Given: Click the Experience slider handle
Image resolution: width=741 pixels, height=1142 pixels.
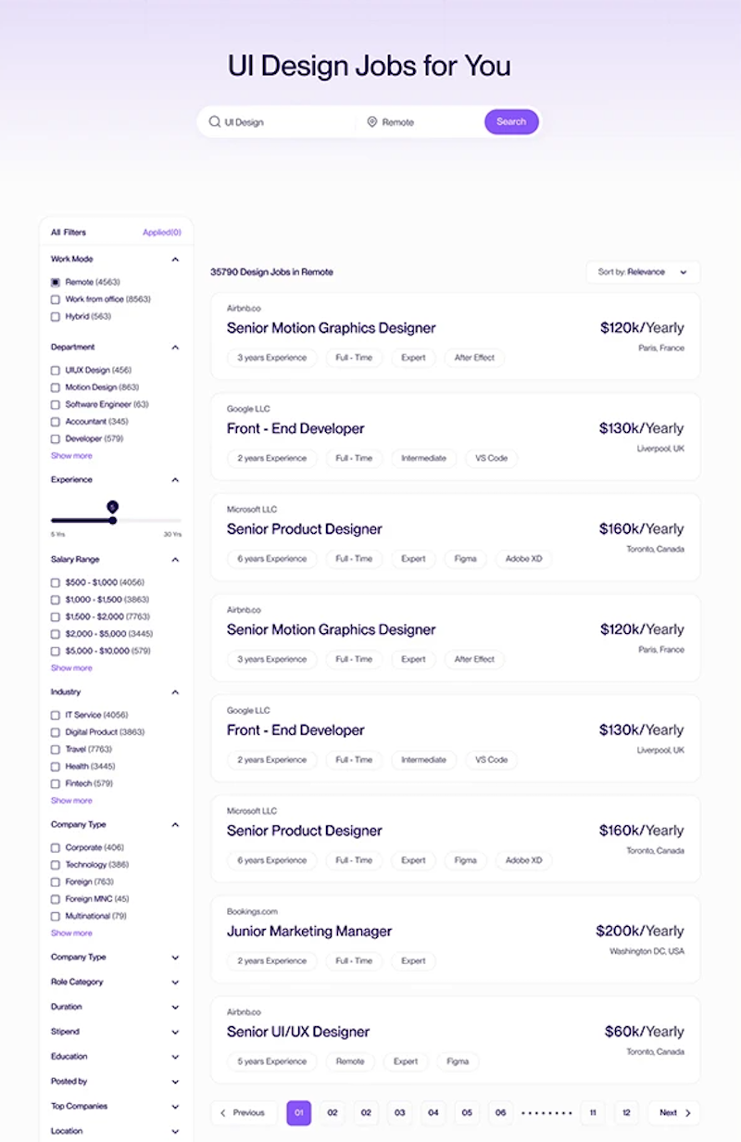Looking at the screenshot, I should (113, 520).
